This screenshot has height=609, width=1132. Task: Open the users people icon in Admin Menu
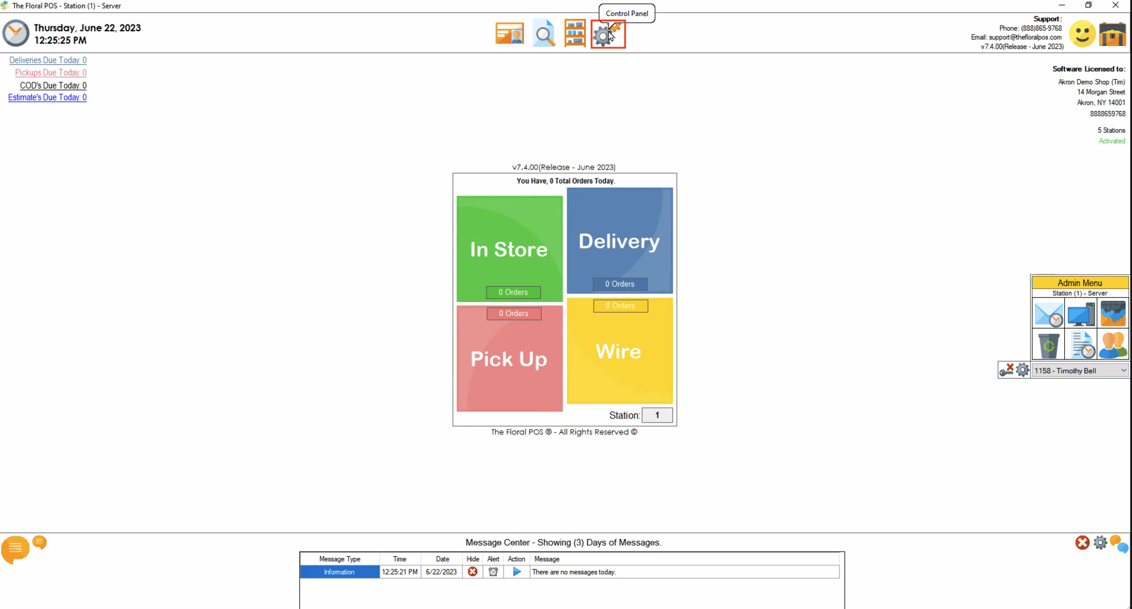click(1113, 345)
